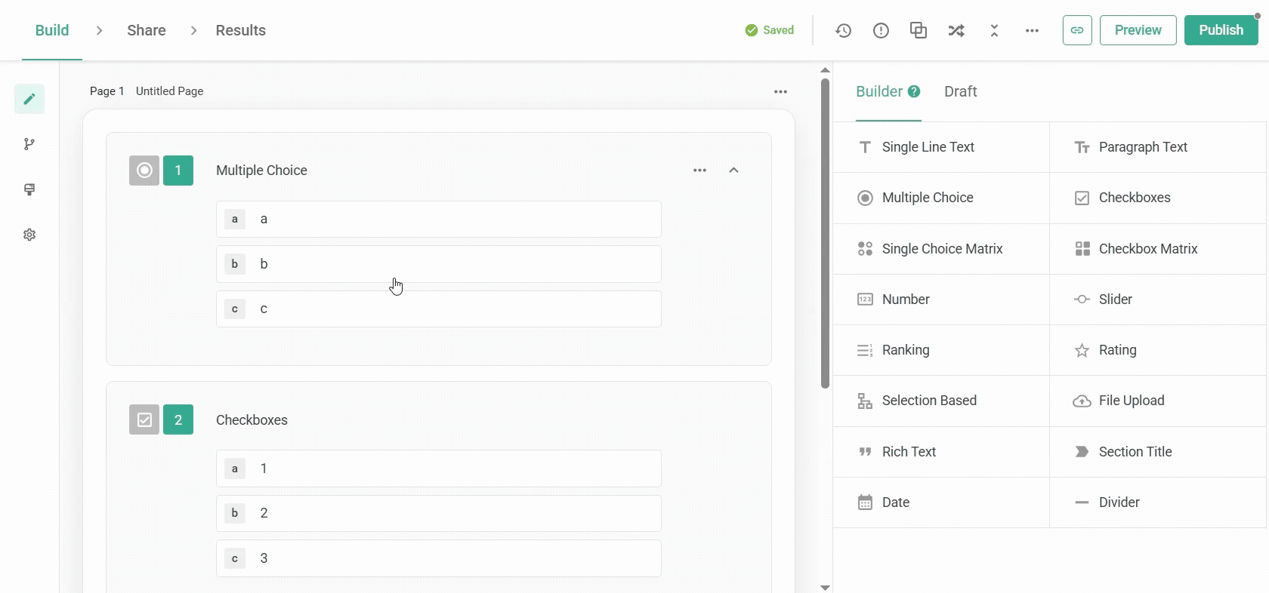Click the shuffle questions icon
The height and width of the screenshot is (593, 1269).
[x=956, y=30]
